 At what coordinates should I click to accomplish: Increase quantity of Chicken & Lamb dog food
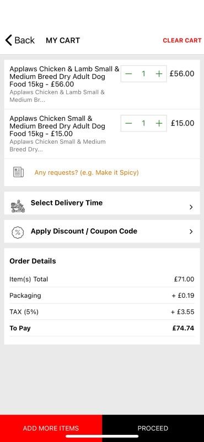pyautogui.click(x=159, y=74)
